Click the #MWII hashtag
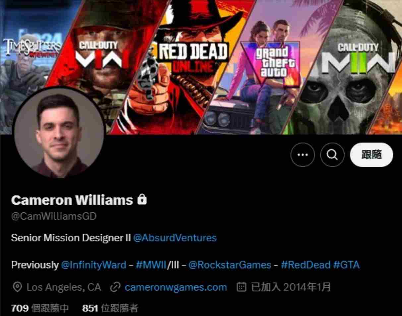The width and height of the screenshot is (402, 316). pyautogui.click(x=151, y=265)
